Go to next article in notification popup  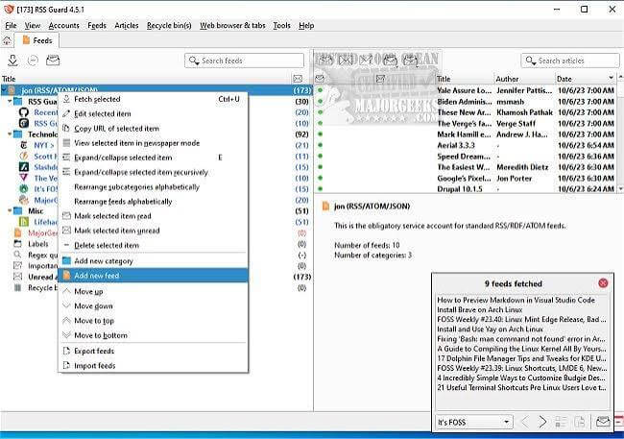click(x=542, y=422)
